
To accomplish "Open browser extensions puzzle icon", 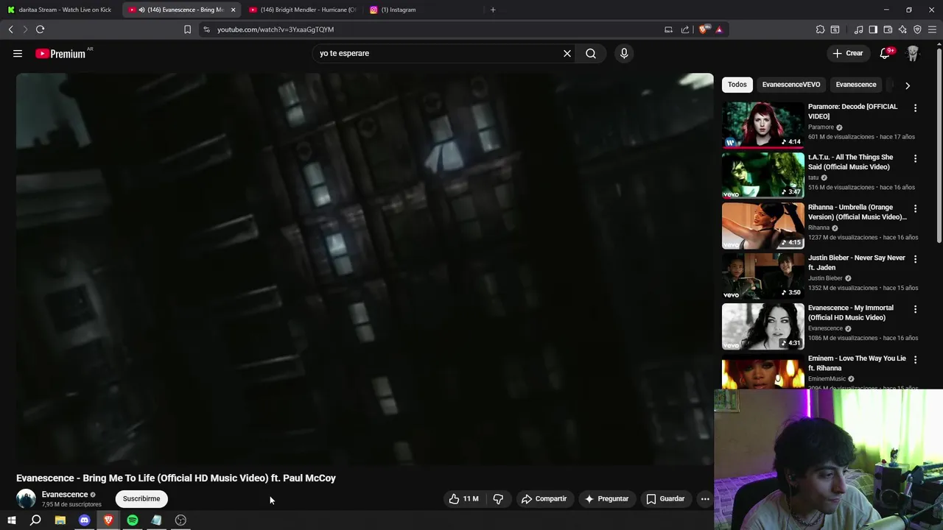I will 820,29.
